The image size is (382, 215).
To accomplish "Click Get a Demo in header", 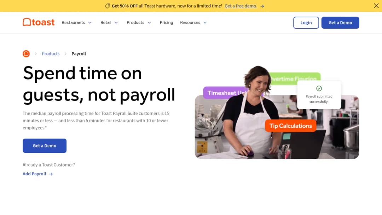I will pyautogui.click(x=340, y=23).
